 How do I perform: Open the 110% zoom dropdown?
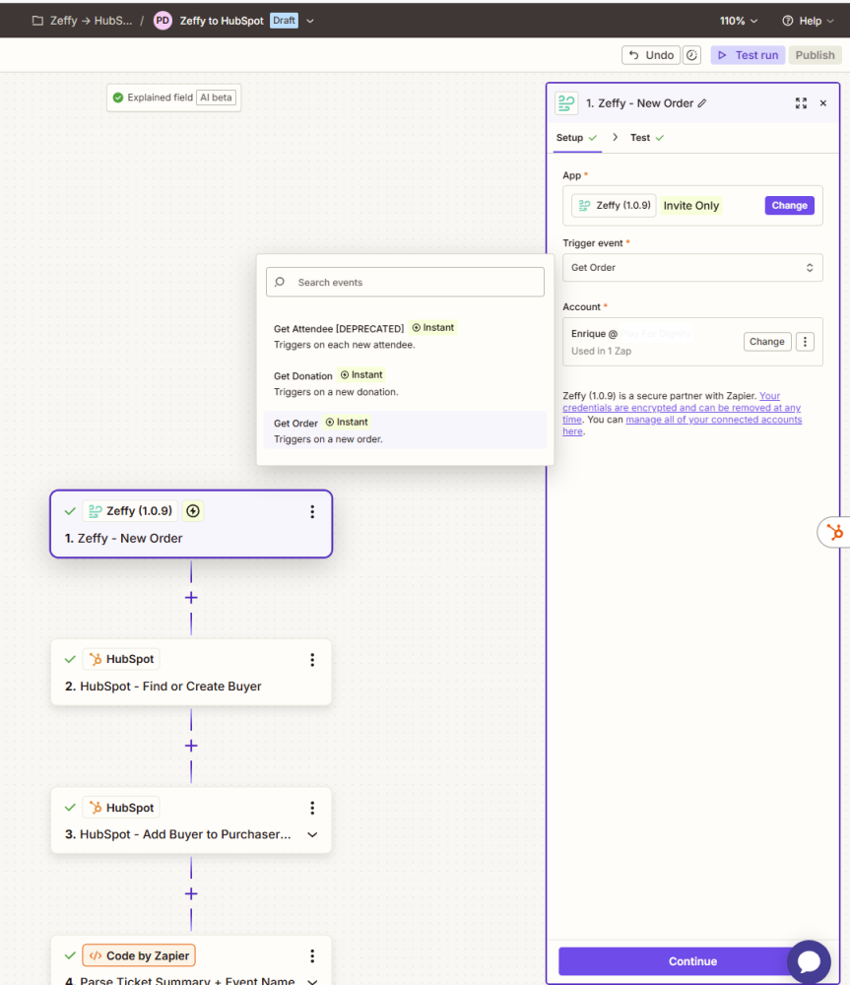tap(738, 21)
